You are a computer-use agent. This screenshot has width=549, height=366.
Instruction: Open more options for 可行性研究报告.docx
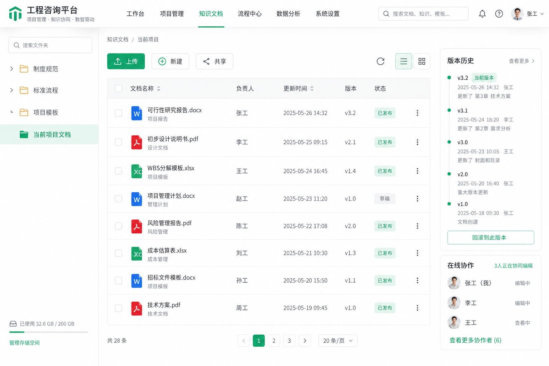click(x=417, y=113)
